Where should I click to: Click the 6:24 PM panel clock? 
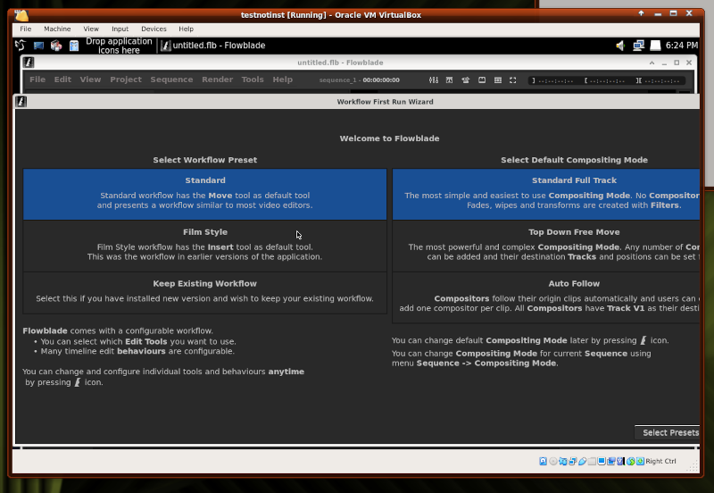coord(682,45)
